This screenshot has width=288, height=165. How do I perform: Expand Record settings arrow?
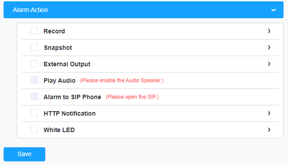click(x=269, y=31)
